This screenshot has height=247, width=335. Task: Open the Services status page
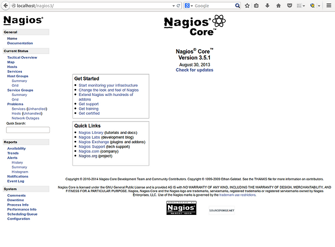14,72
